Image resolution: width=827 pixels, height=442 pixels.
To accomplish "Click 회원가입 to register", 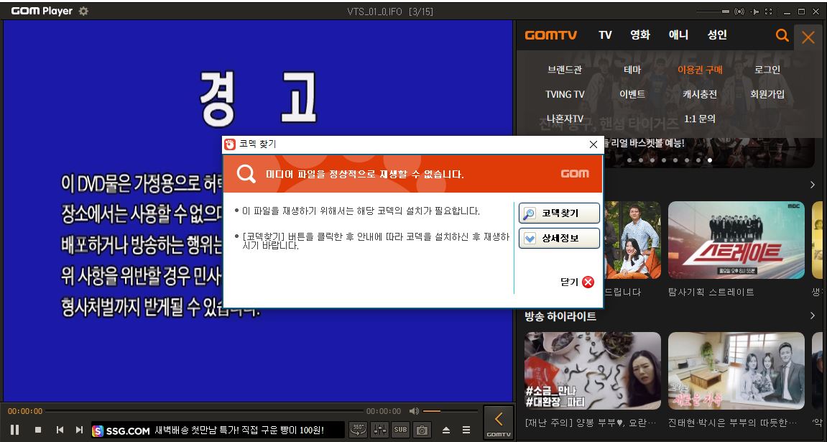I will coord(767,94).
